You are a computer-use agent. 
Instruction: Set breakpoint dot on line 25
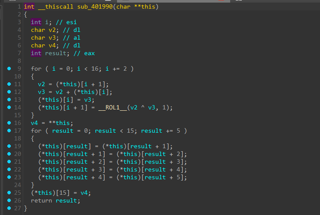coord(9,193)
